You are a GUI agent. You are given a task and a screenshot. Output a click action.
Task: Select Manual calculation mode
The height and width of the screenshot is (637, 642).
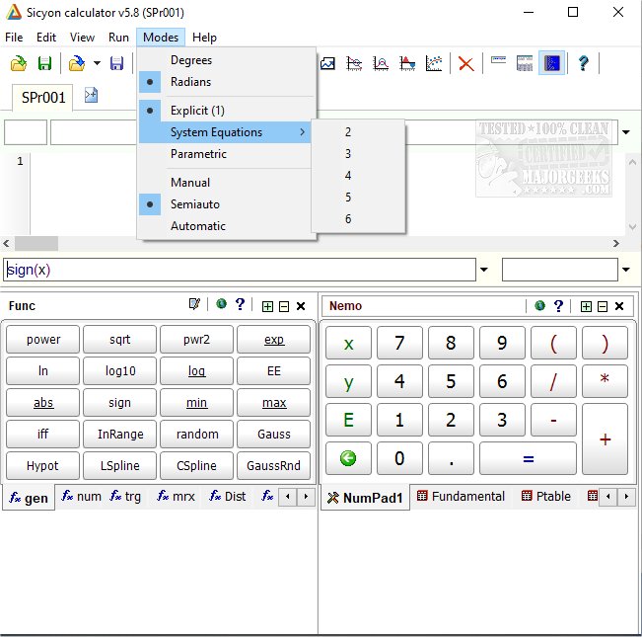coord(227,183)
